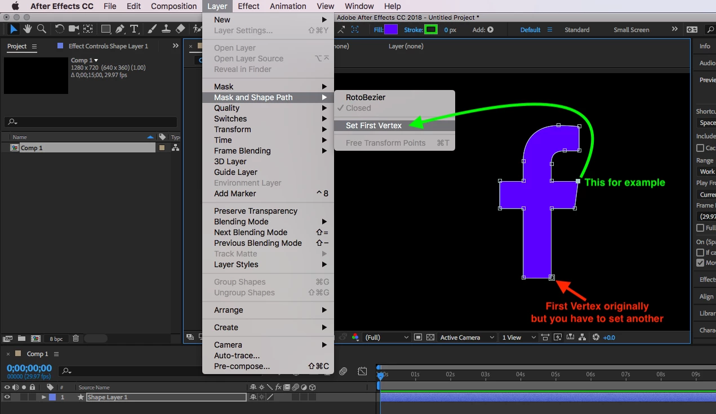Click the Graph Editor icon in timeline
Screen dimensions: 716x414
pyautogui.click(x=362, y=371)
